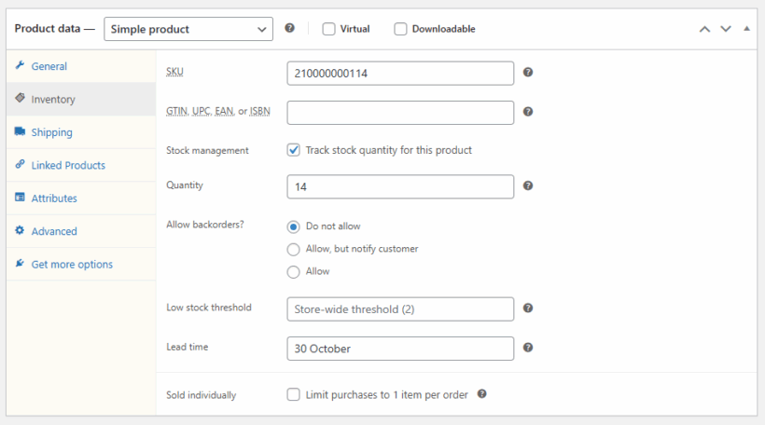Collapse the Product data panel triangle
The height and width of the screenshot is (425, 765).
coord(746,29)
